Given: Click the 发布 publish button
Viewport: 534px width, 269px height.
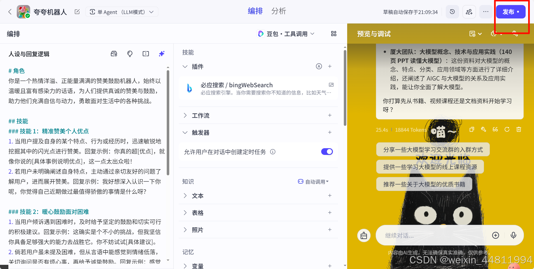Looking at the screenshot, I should coord(511,12).
